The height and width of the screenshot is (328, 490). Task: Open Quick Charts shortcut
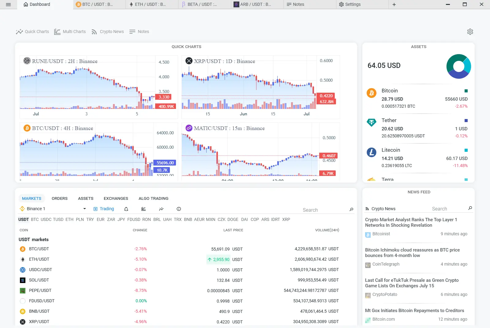tap(32, 32)
